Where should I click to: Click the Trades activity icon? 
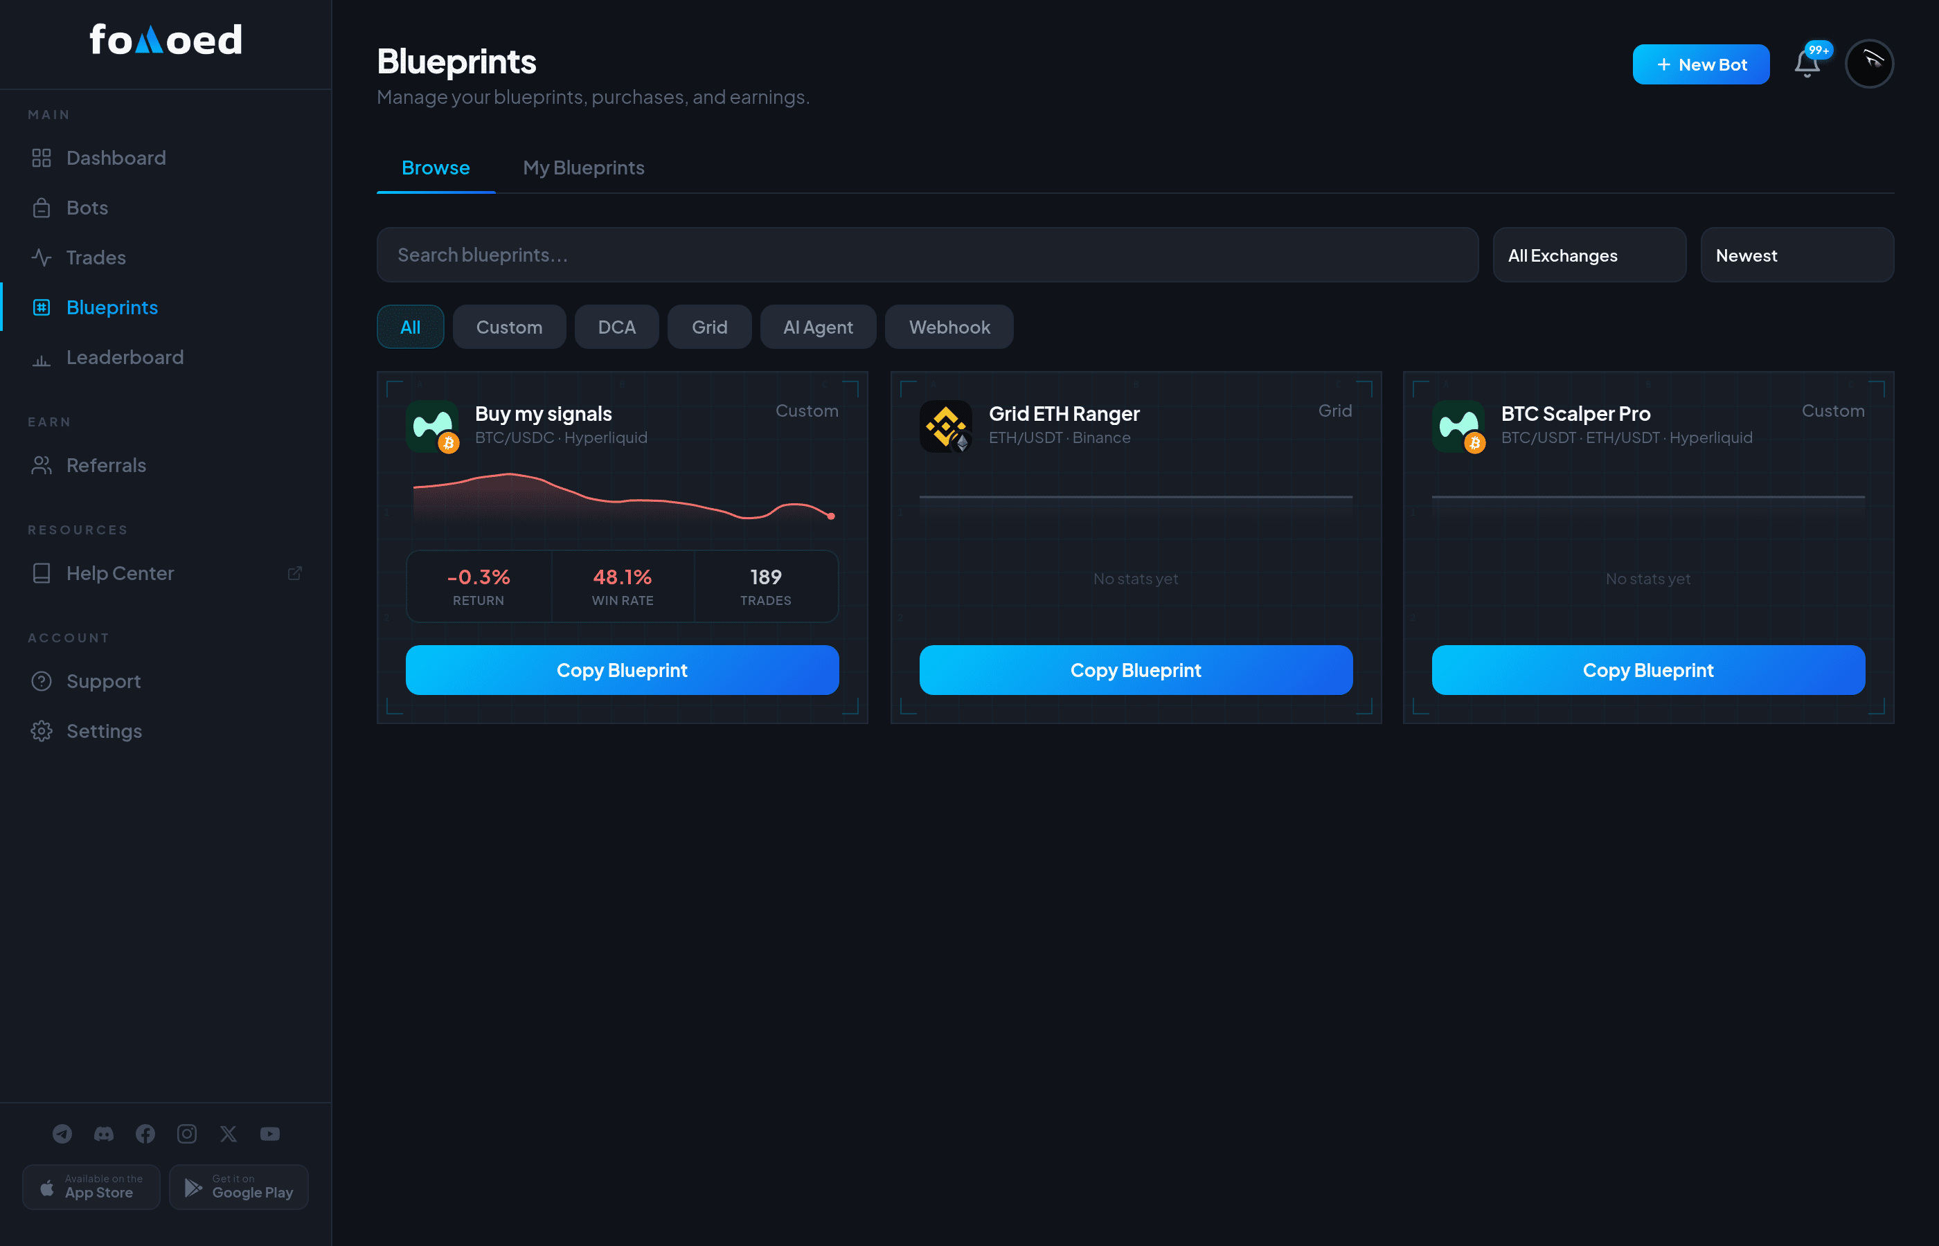pos(42,258)
